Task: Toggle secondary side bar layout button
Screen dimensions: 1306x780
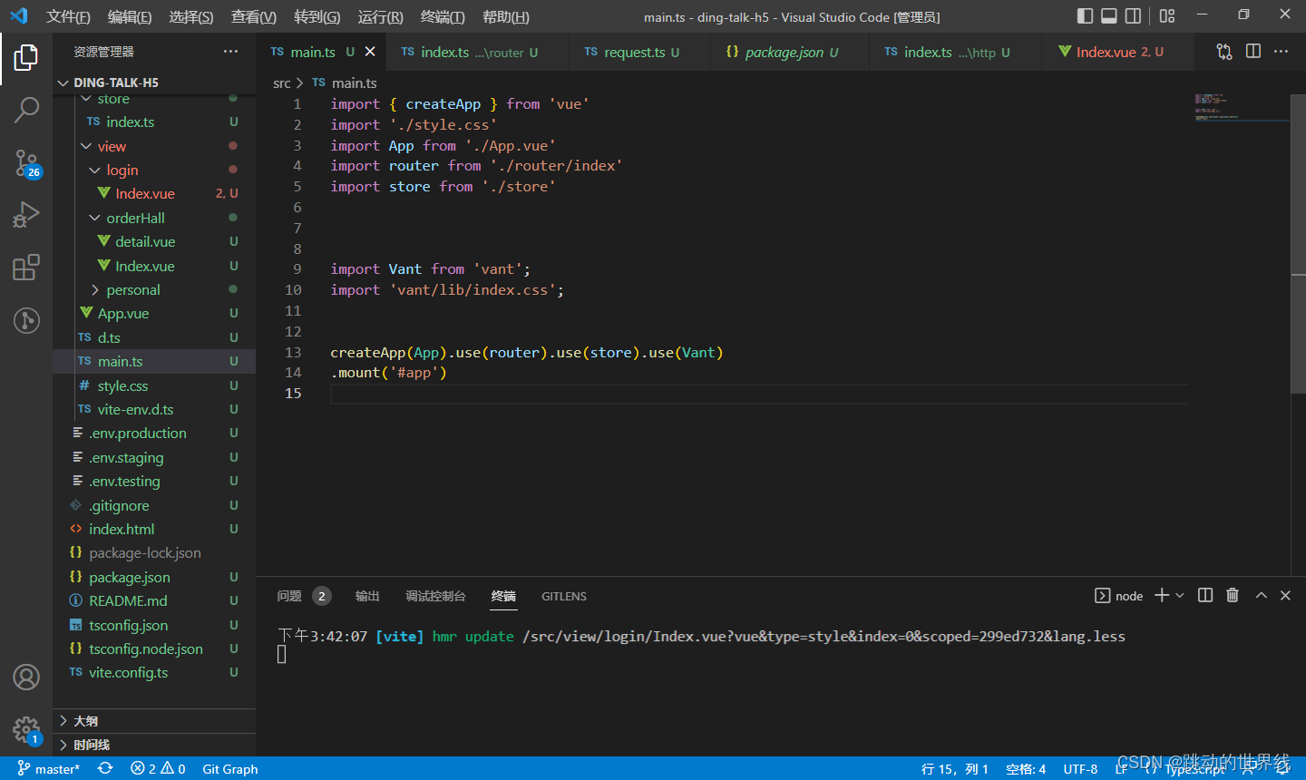Action: click(x=1134, y=15)
